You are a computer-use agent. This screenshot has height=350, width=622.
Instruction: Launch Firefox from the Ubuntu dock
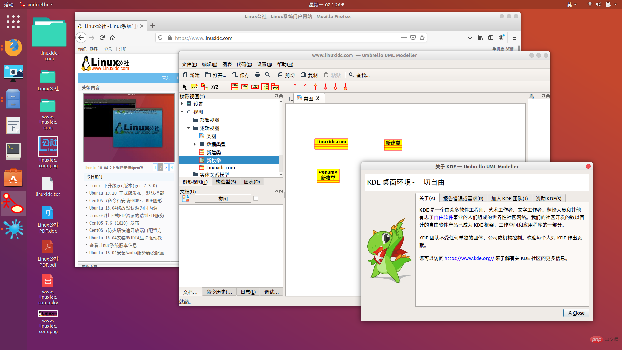(13, 47)
